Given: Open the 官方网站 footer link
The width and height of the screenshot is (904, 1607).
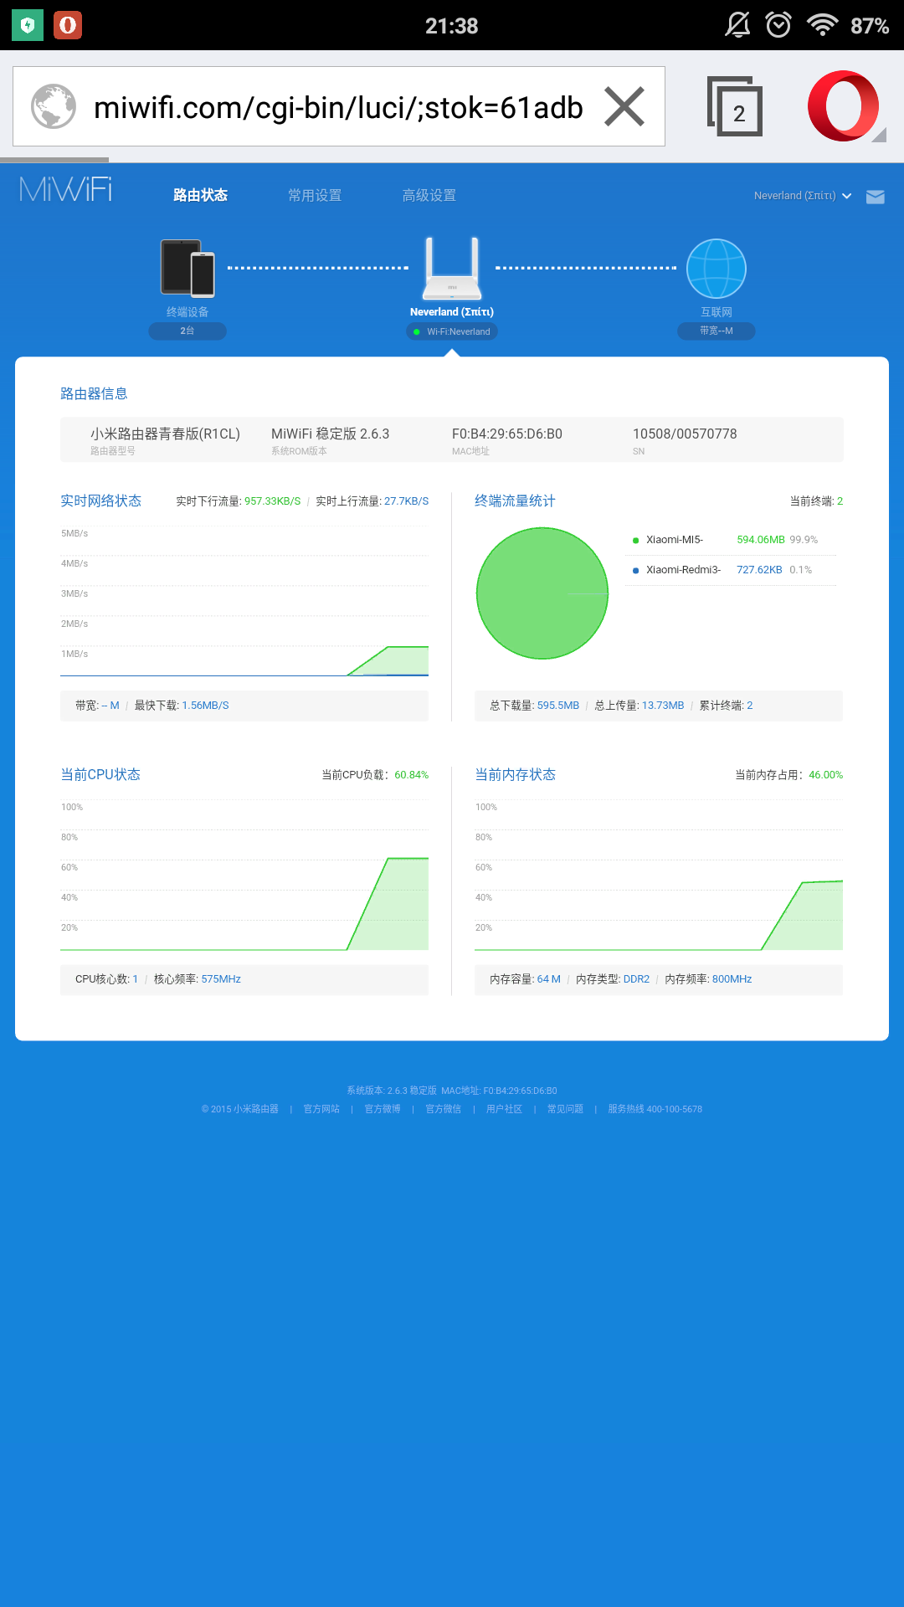Looking at the screenshot, I should [321, 1109].
